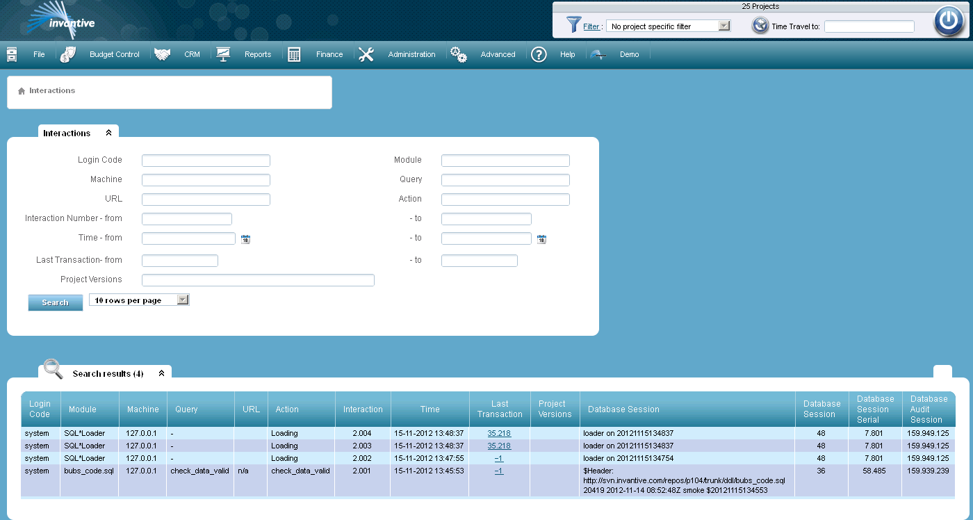Click the Administration wrench icon
973x520 pixels.
(366, 55)
